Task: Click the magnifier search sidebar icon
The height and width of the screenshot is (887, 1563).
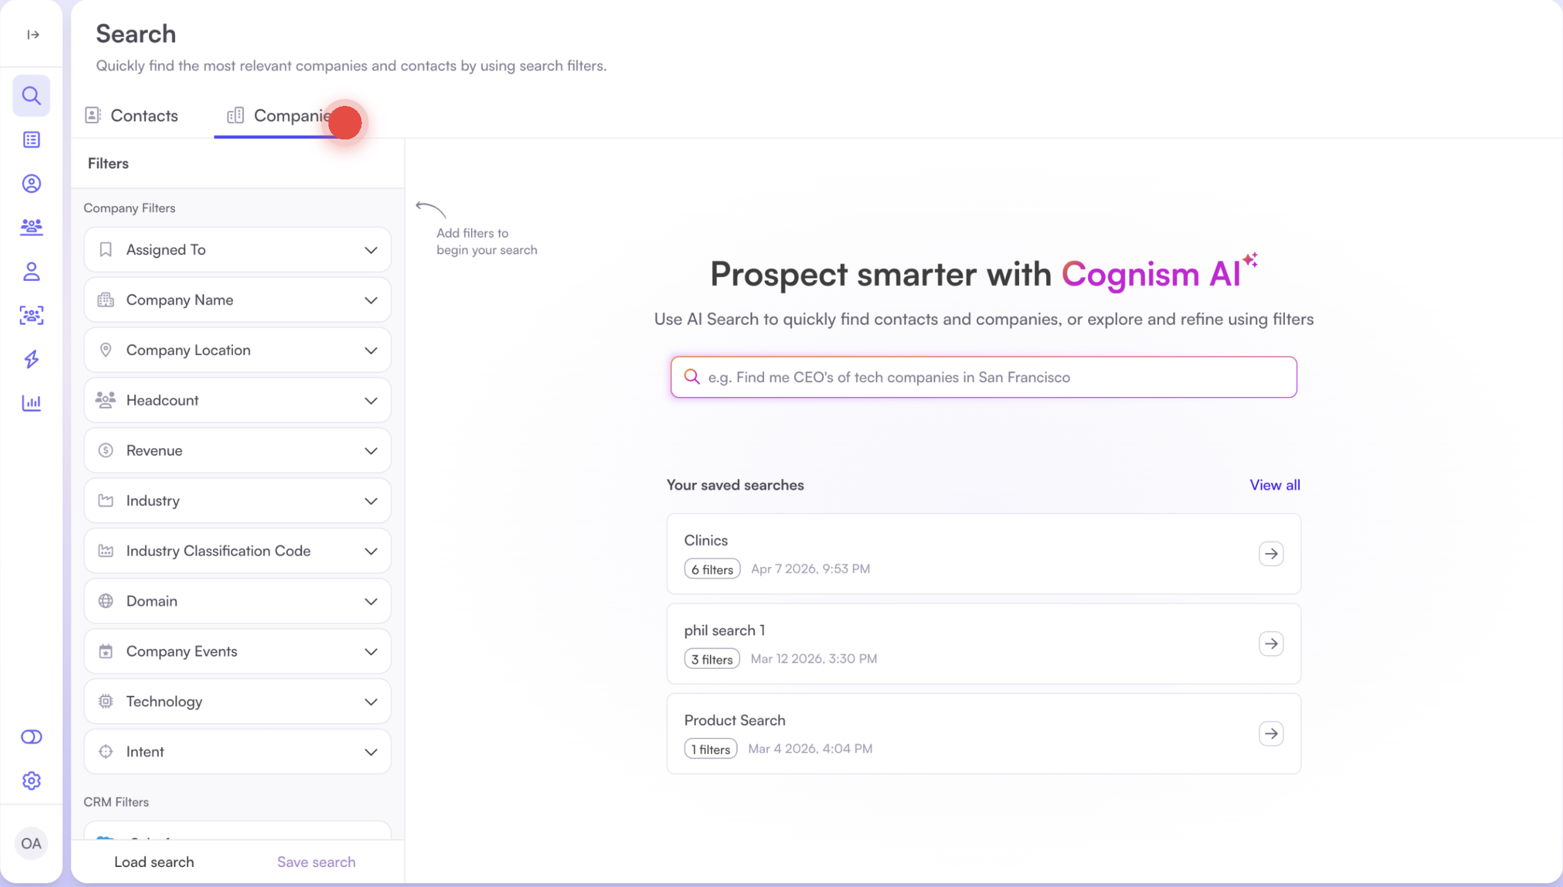Action: 32,96
